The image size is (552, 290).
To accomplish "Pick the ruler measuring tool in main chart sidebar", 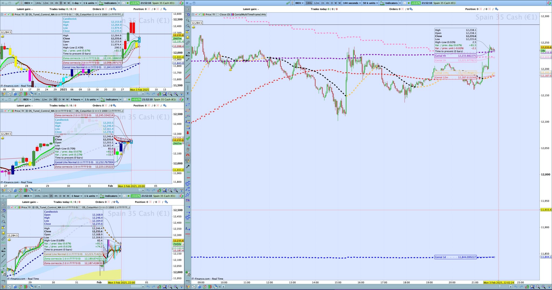I will [x=188, y=43].
